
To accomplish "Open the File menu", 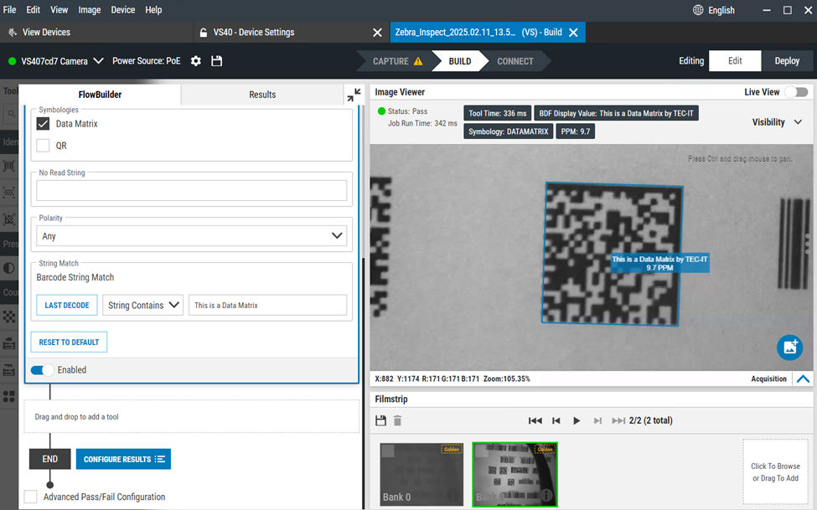I will coord(9,10).
